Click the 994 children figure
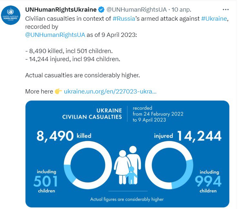This screenshot has width=238, height=209. (x=208, y=181)
